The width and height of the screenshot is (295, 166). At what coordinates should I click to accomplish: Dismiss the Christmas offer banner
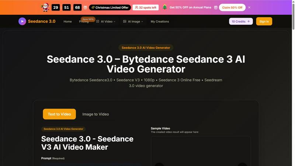click(x=249, y=7)
